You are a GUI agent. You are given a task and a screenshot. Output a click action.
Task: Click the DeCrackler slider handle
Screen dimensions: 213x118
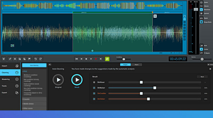(141, 93)
